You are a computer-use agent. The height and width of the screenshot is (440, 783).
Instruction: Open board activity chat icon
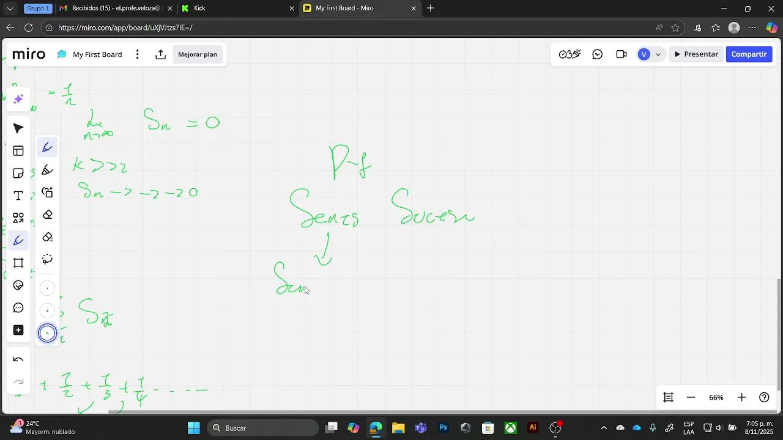[x=598, y=54]
